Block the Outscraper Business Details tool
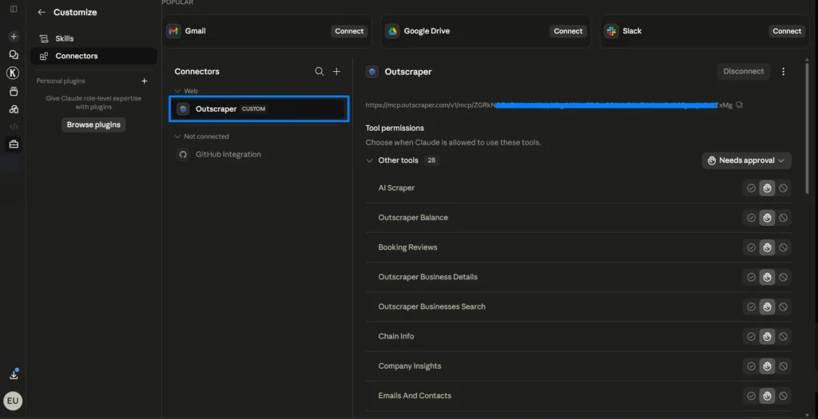This screenshot has height=419, width=818. coord(783,277)
